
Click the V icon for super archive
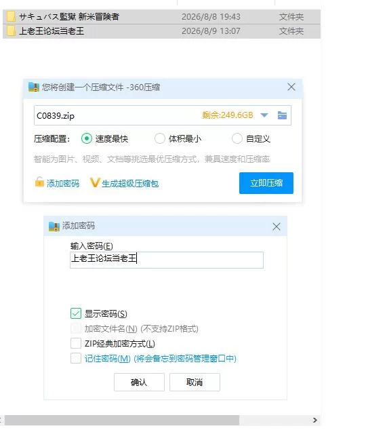(95, 182)
